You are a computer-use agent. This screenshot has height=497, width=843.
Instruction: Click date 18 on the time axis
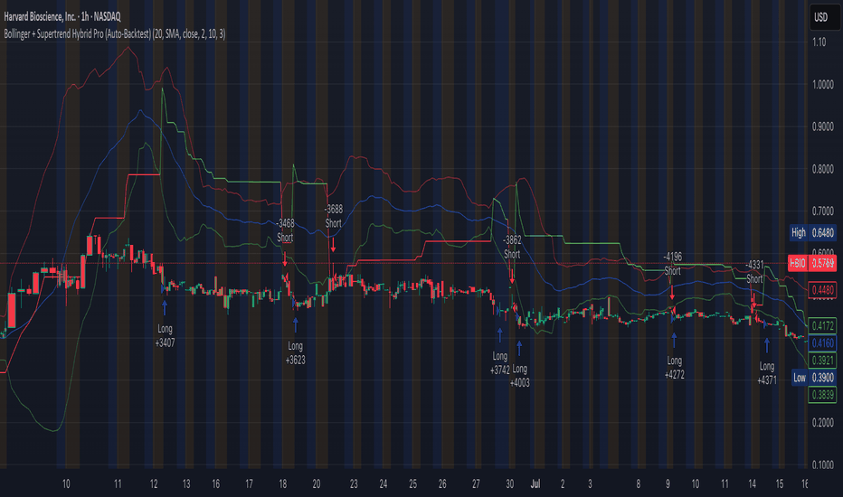tap(282, 484)
